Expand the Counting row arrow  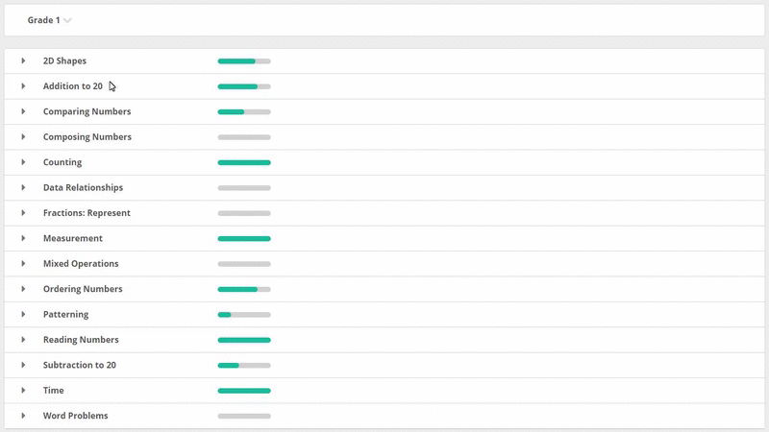click(x=23, y=162)
